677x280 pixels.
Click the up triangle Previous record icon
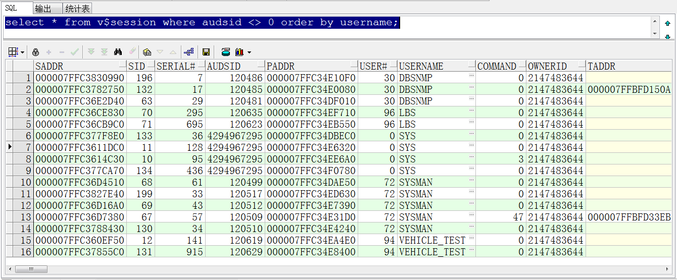(173, 52)
